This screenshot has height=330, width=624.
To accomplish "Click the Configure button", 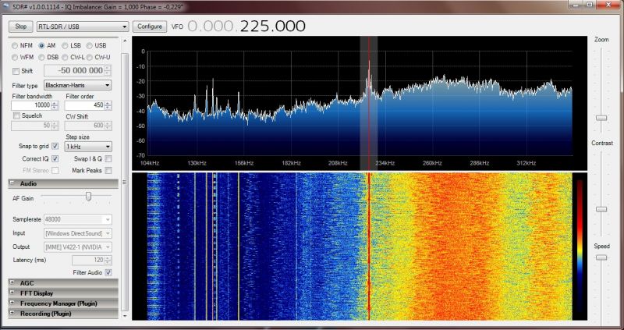I will tap(150, 27).
